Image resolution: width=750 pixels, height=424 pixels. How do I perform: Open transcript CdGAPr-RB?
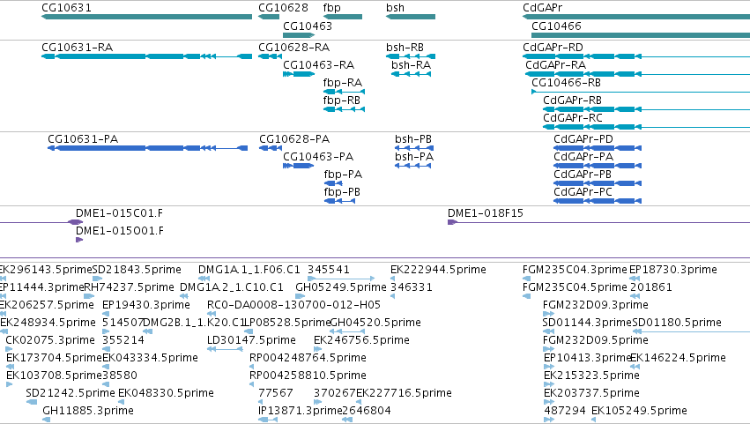573,100
